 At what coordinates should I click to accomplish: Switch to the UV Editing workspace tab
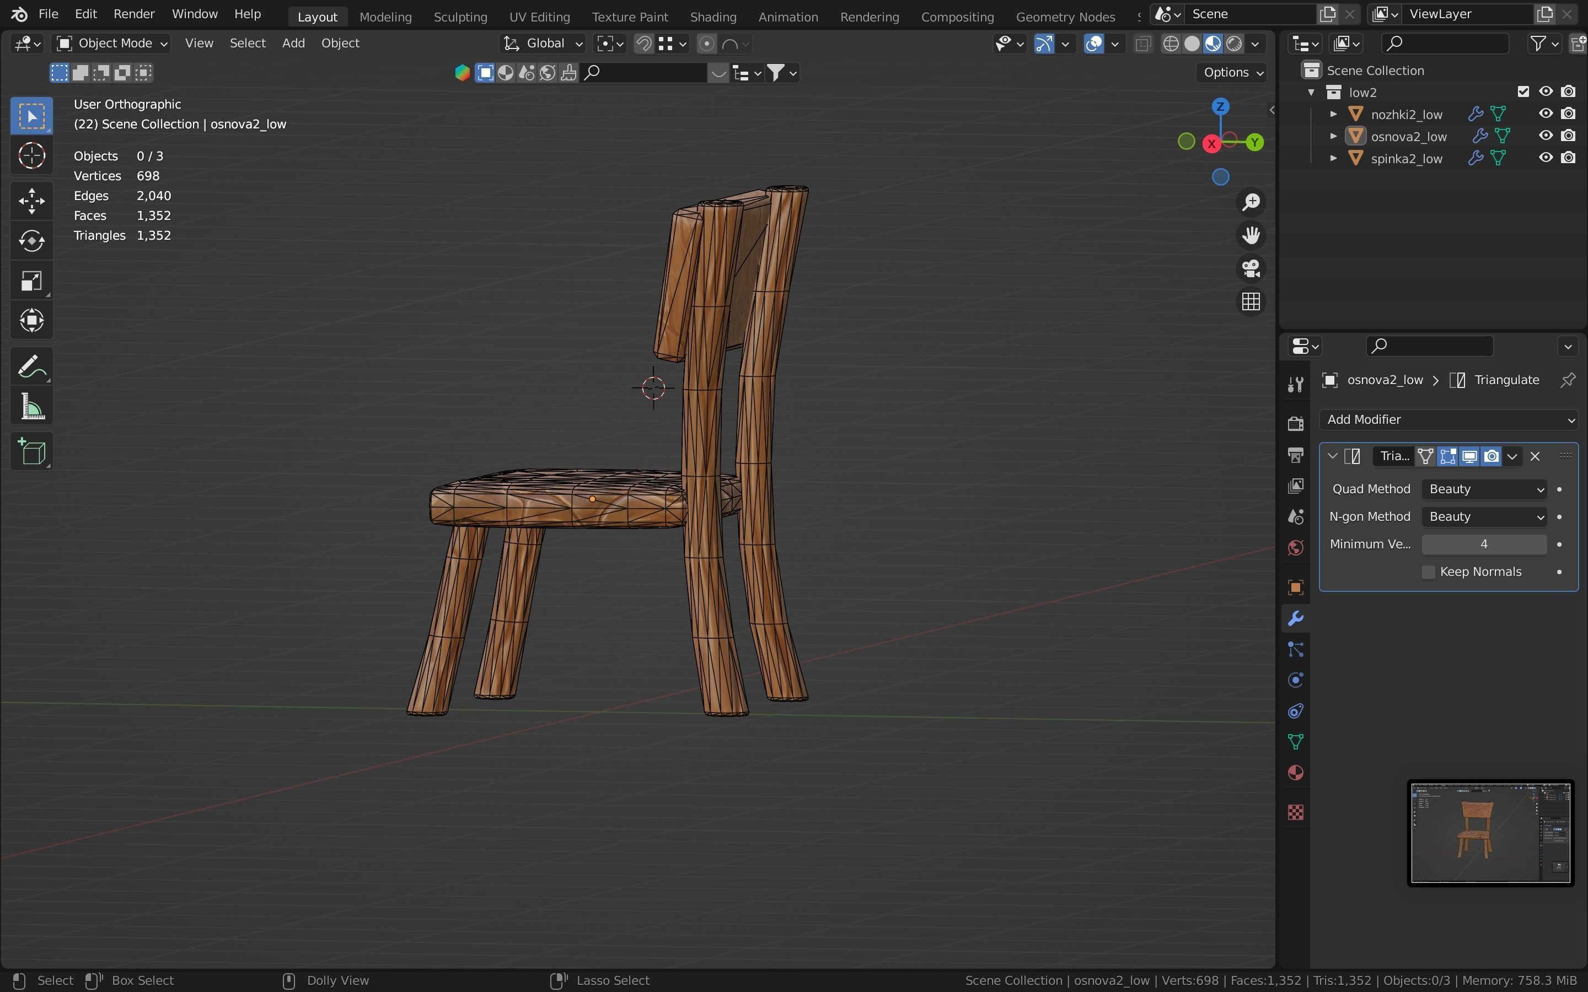539,17
